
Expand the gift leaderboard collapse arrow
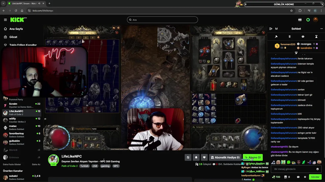(x=296, y=53)
